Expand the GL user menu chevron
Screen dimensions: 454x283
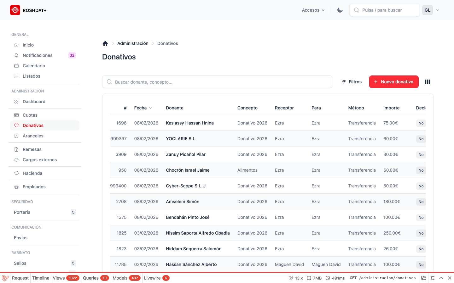[x=438, y=10]
